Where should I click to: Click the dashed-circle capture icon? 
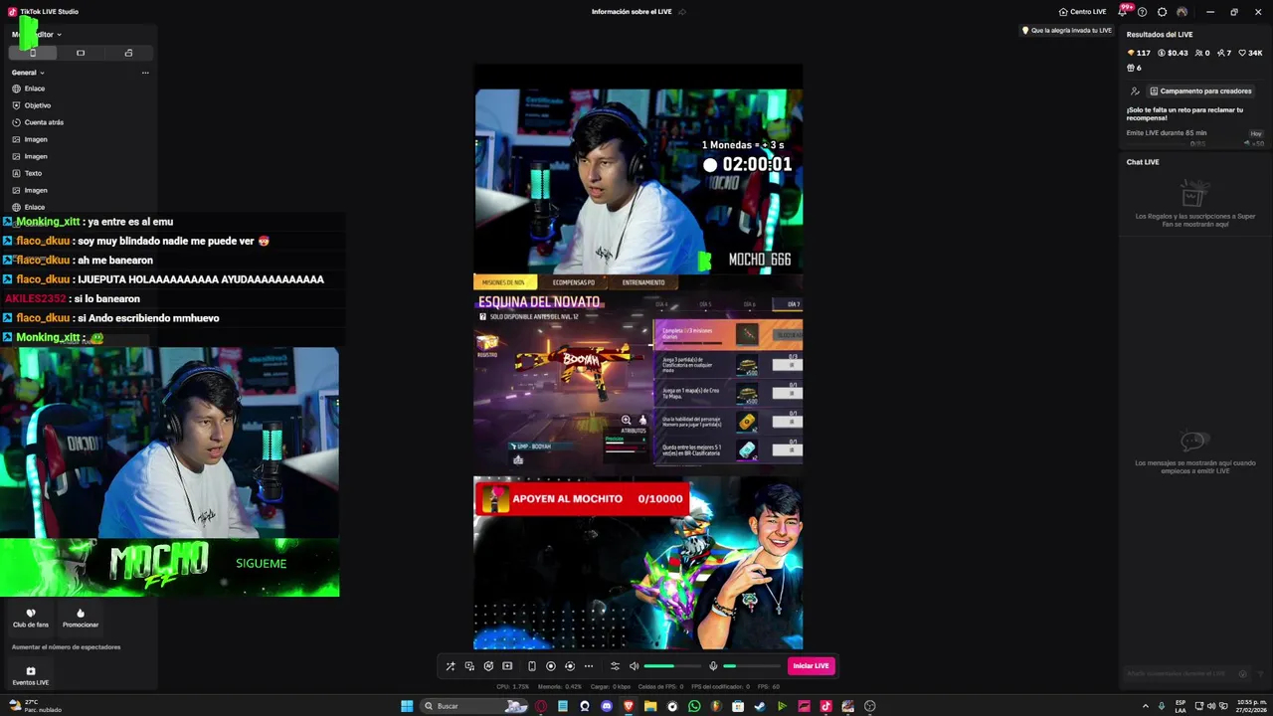click(570, 666)
